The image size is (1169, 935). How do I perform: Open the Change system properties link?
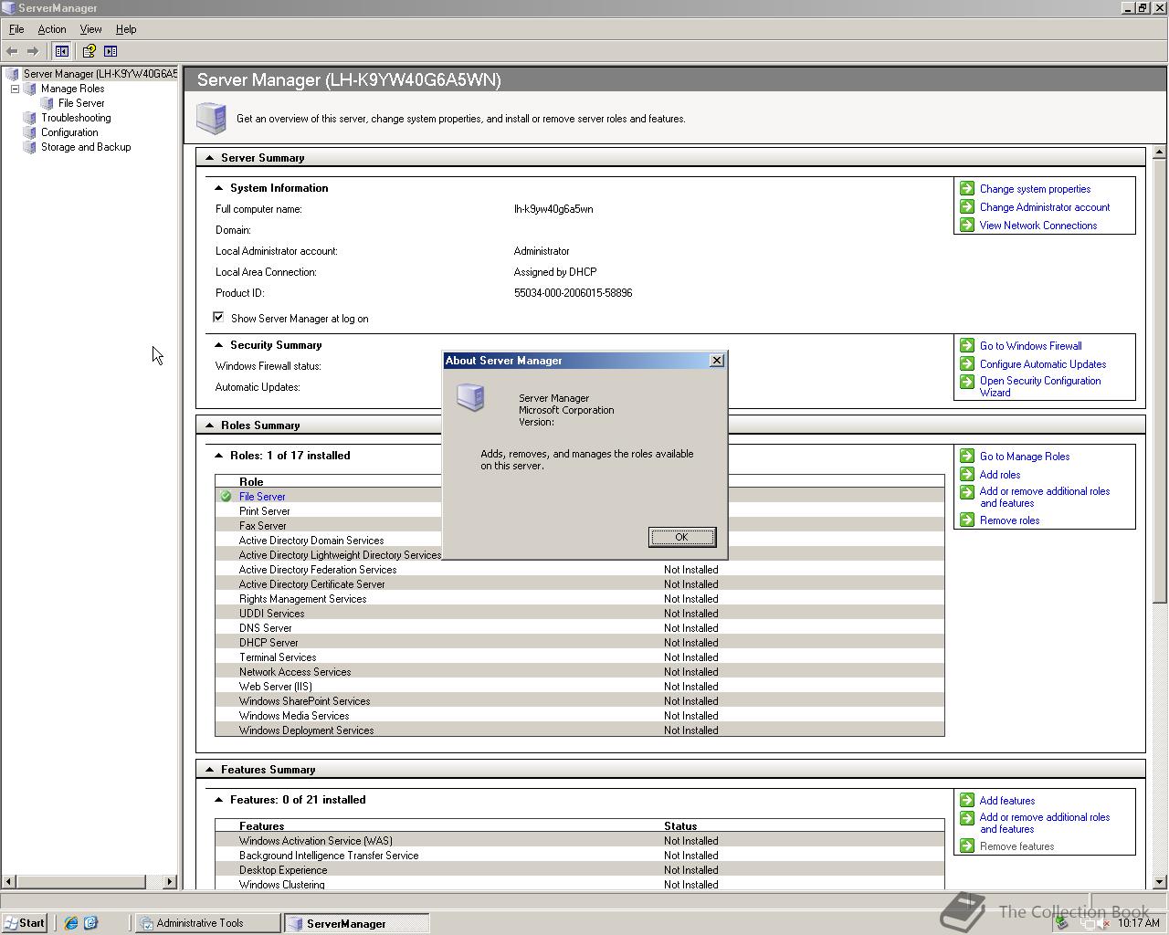click(x=1035, y=189)
